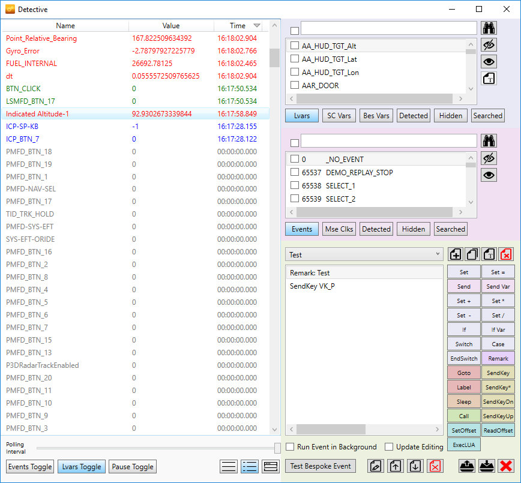Tick the checkbox beside the Lvars search field
The height and width of the screenshot is (483, 521).
(294, 31)
